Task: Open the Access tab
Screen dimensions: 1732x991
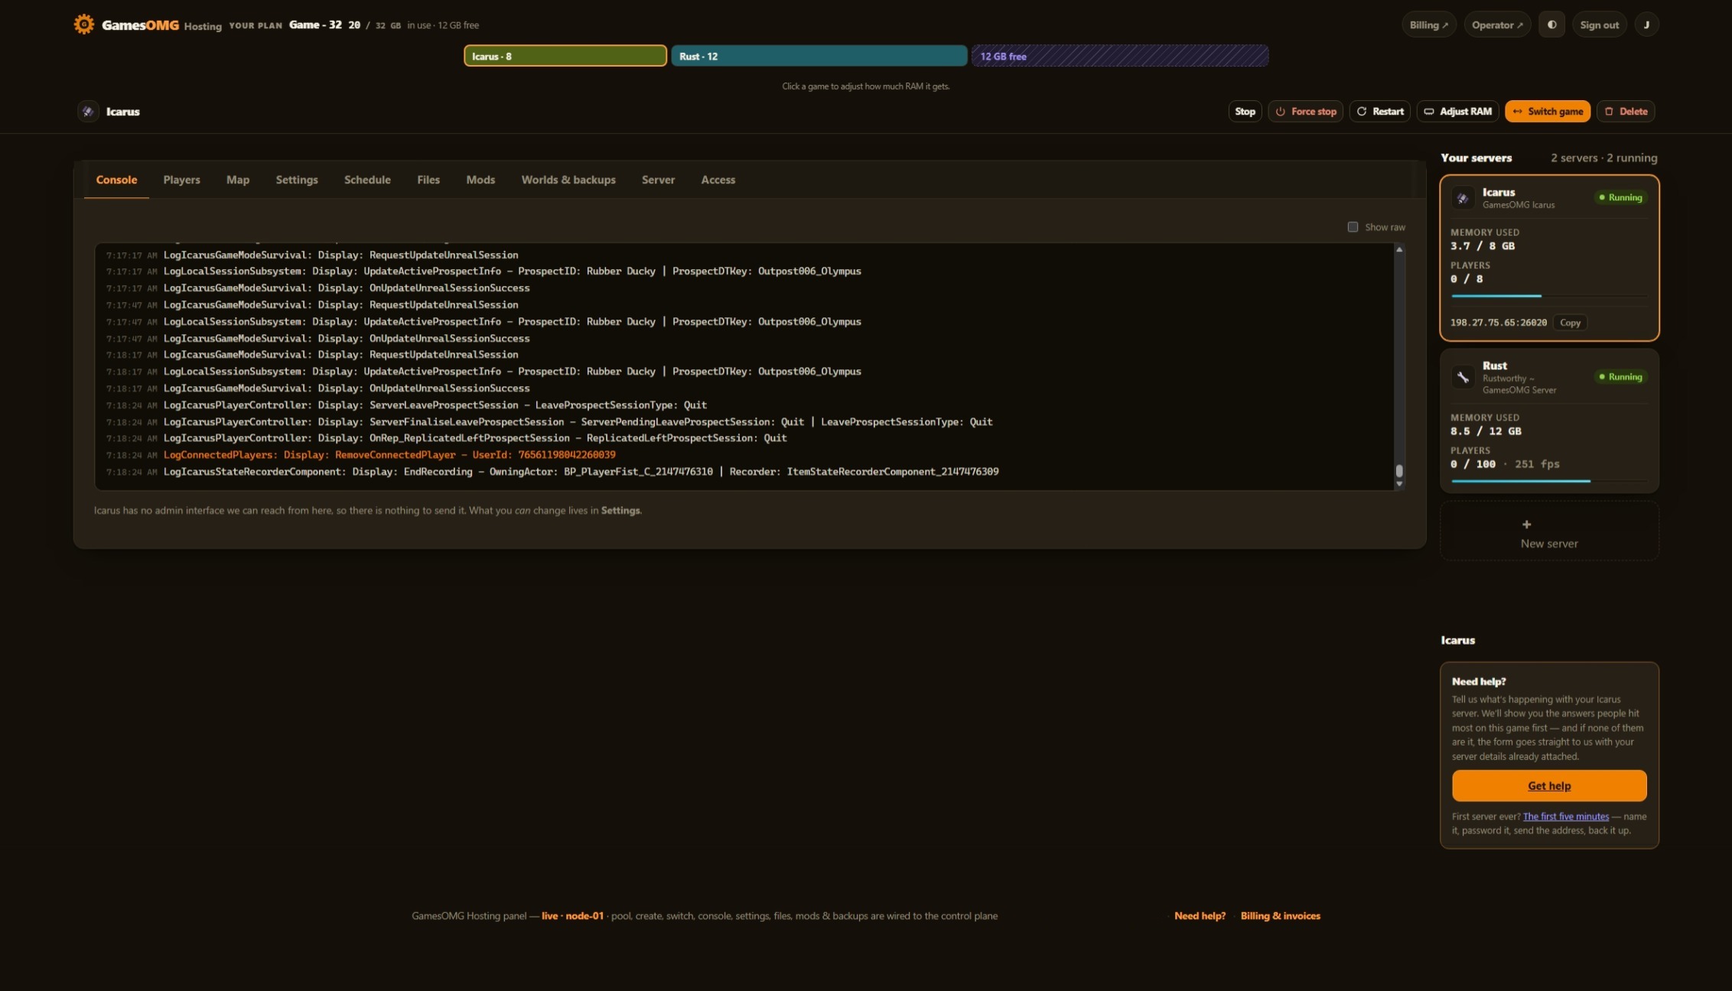Action: pos(718,180)
